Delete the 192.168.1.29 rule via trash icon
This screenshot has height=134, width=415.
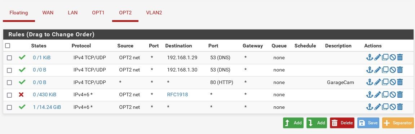[x=400, y=57]
